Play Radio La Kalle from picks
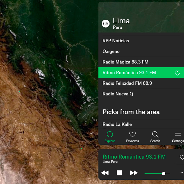The width and height of the screenshot is (184, 184). pos(117,124)
